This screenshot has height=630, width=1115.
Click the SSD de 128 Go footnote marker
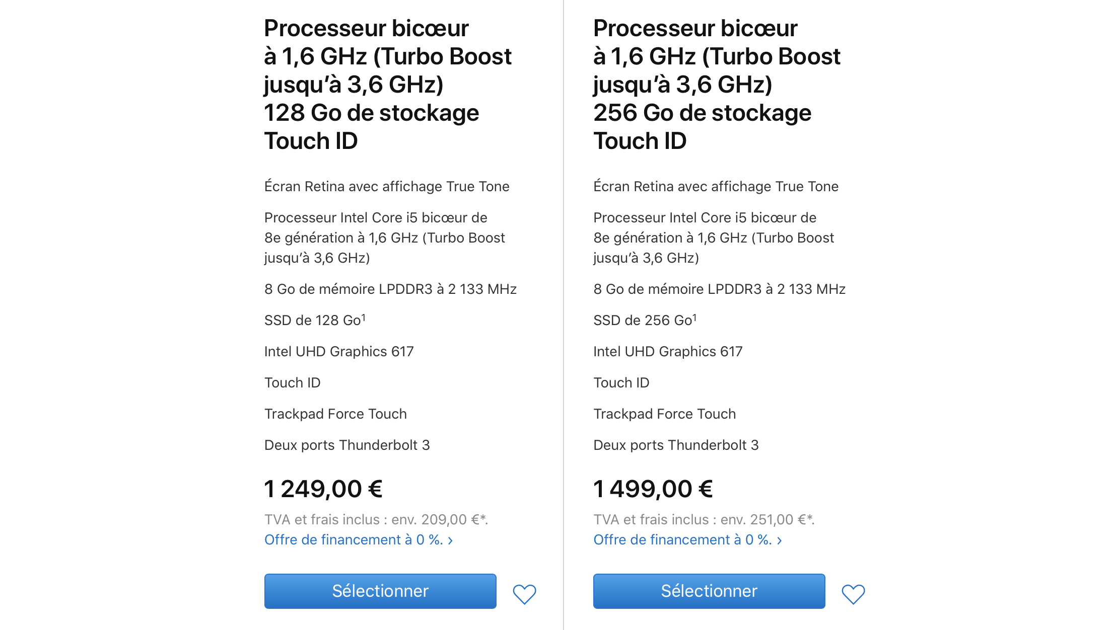click(364, 317)
